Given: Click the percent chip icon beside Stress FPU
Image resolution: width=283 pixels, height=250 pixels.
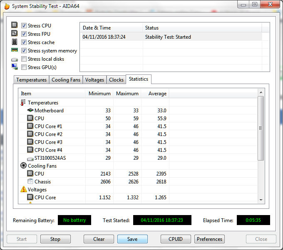Looking at the screenshot, I should (15, 33).
